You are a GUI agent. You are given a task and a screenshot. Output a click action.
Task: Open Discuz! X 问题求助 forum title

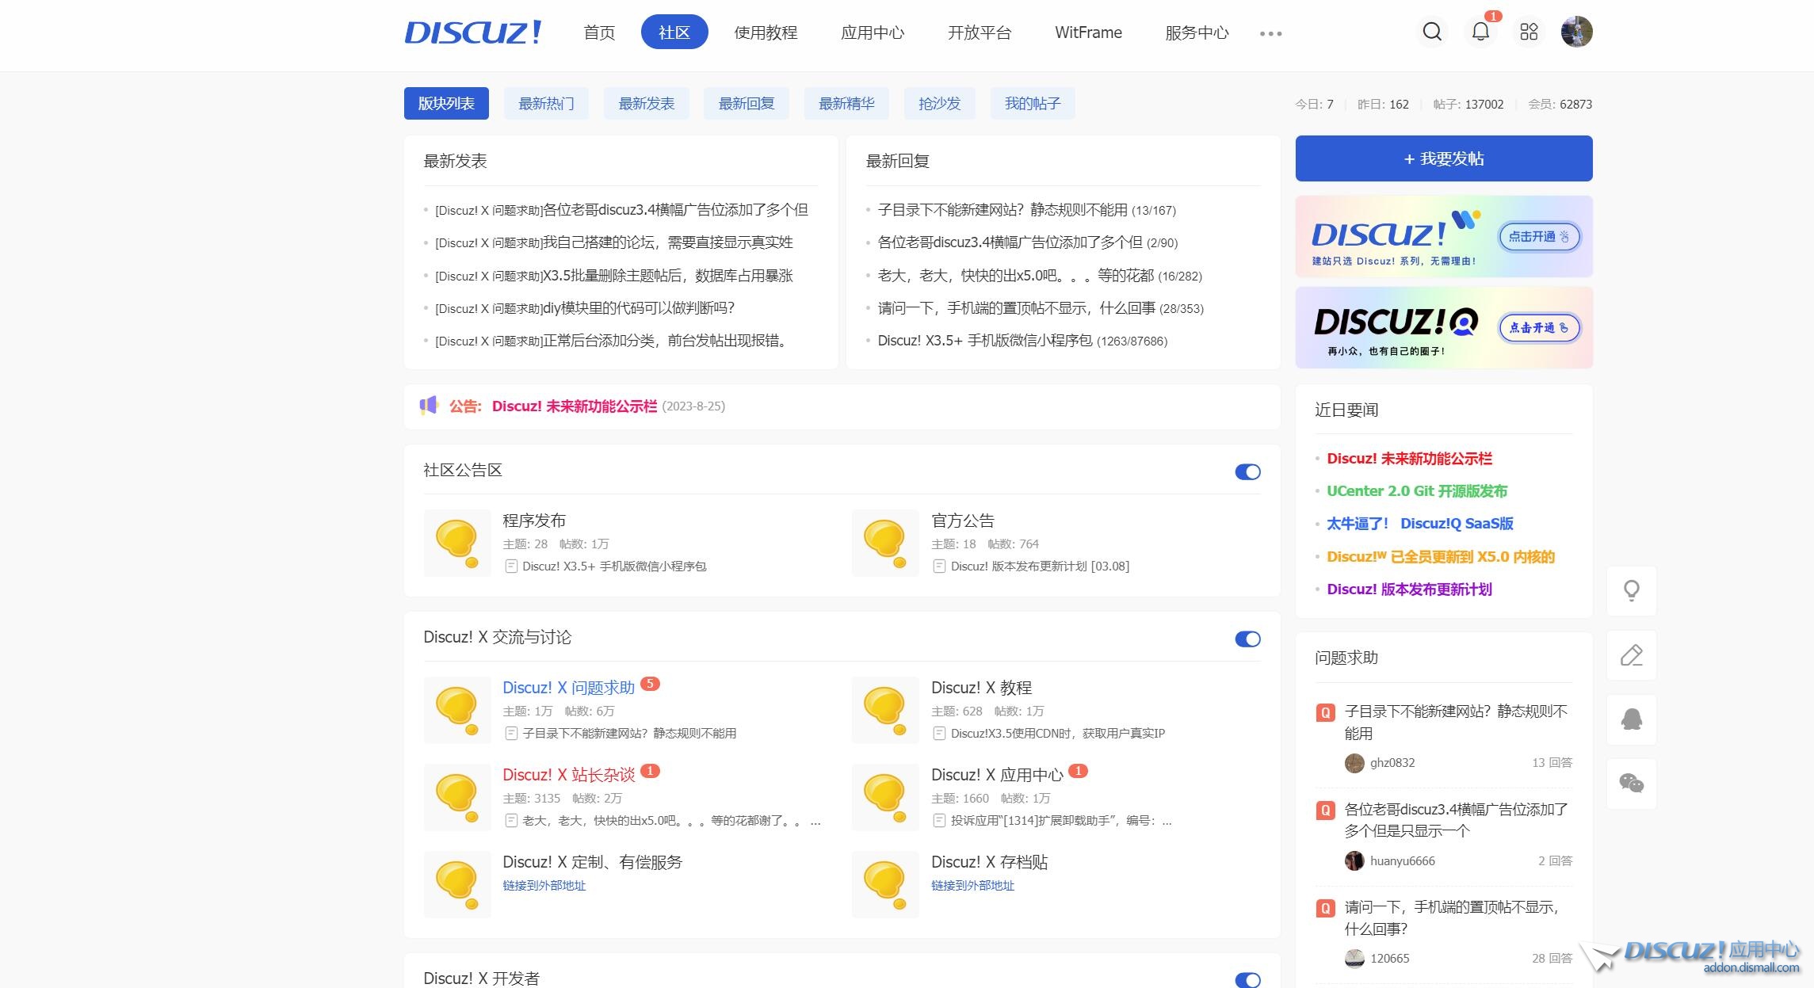coord(569,688)
